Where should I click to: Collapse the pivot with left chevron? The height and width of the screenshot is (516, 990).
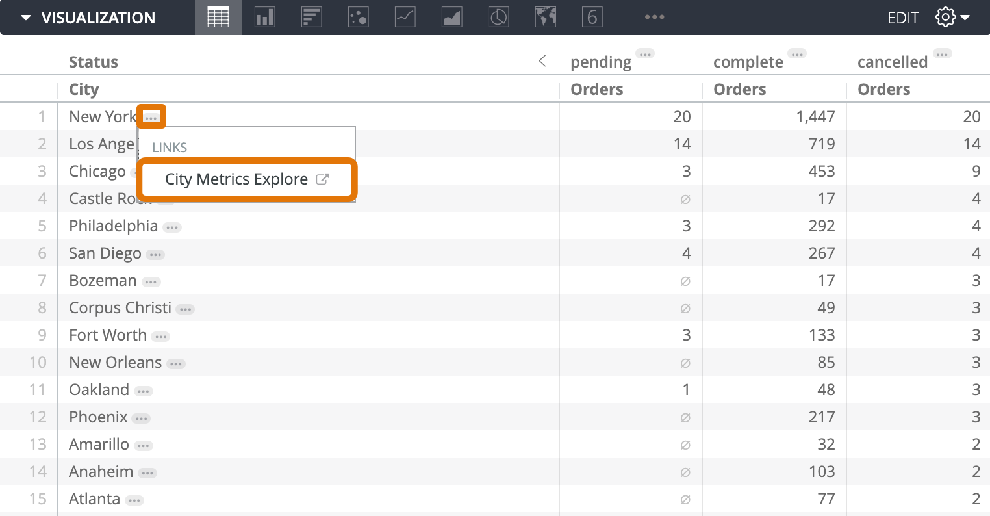(x=542, y=61)
